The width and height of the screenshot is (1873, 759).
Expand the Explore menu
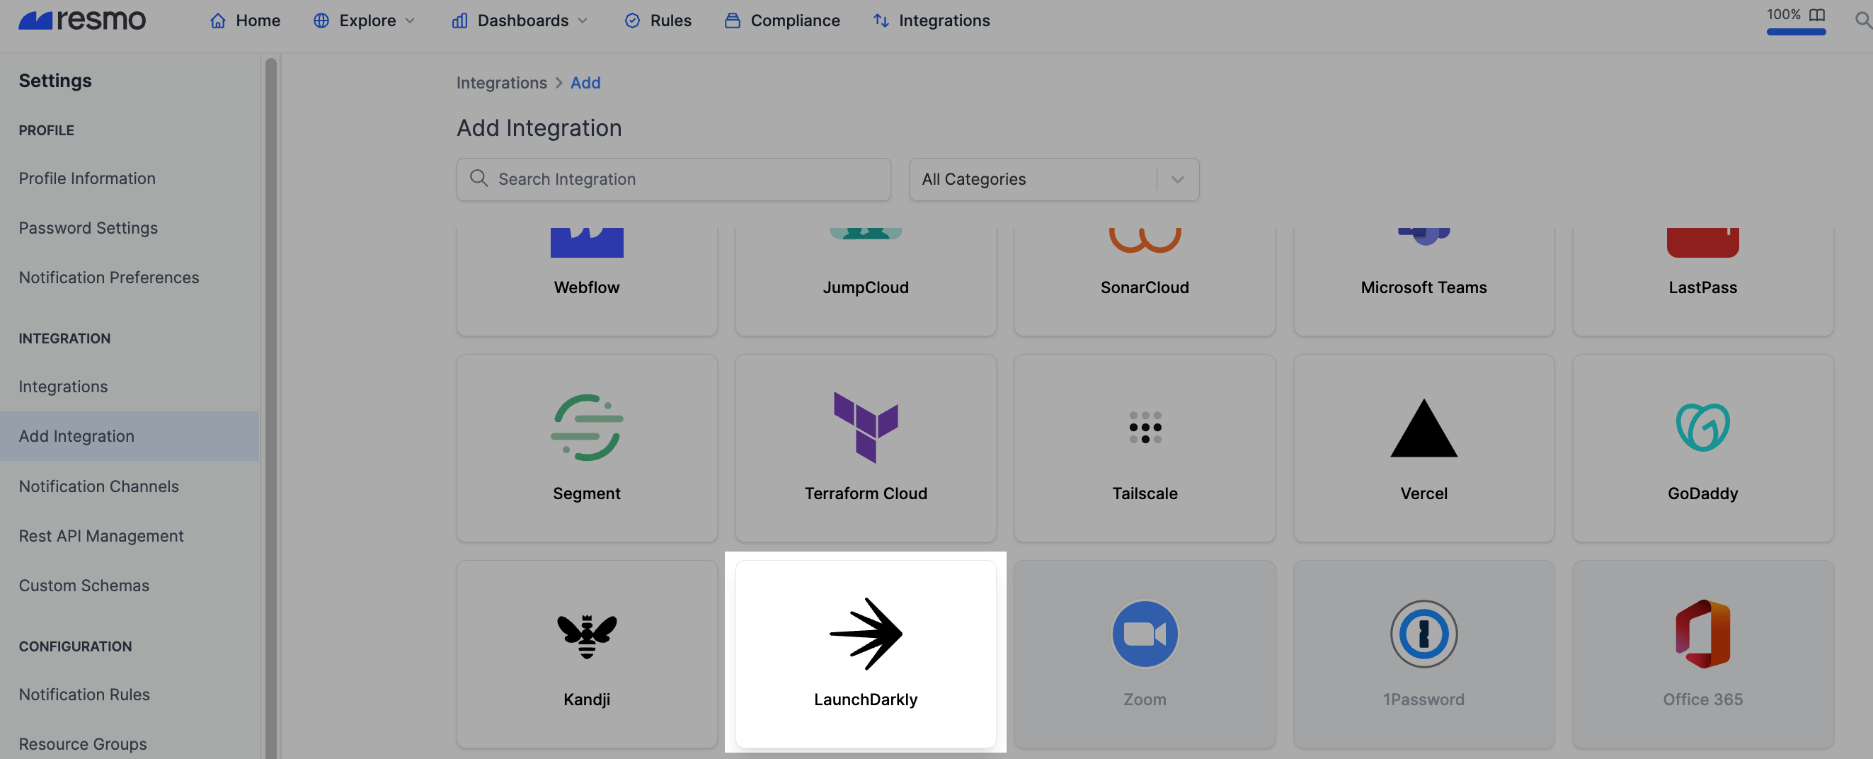point(365,21)
